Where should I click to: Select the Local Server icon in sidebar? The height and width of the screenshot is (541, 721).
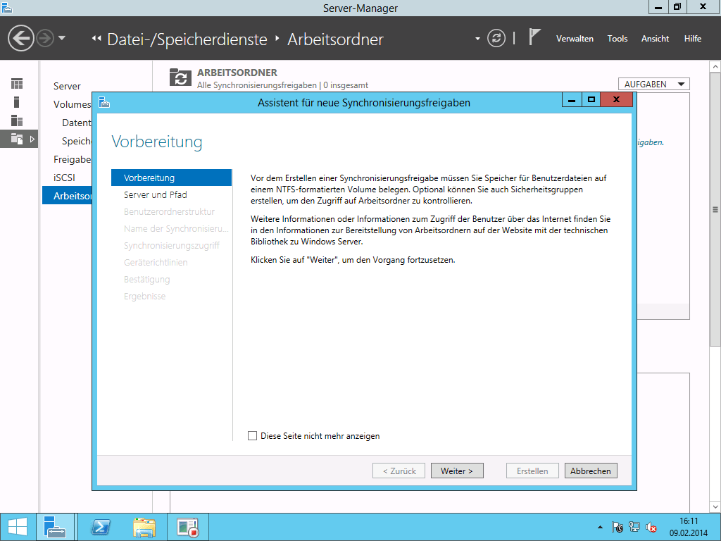17,102
